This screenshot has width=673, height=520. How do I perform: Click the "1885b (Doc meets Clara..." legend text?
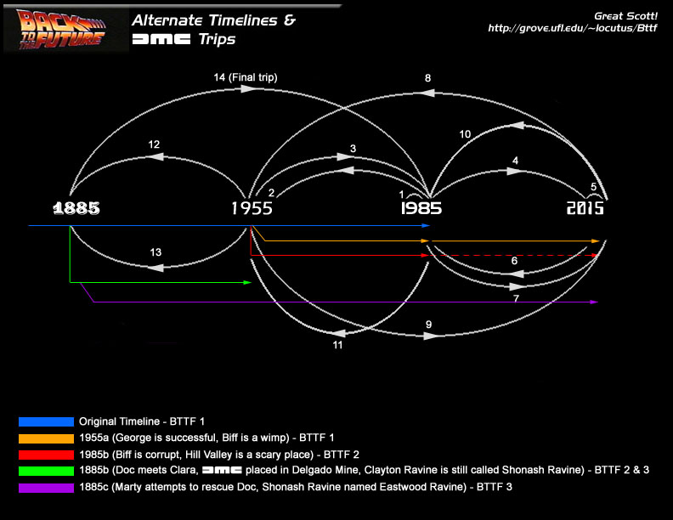pyautogui.click(x=364, y=470)
